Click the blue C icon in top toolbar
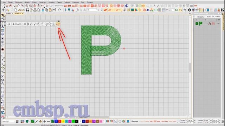This screenshot has height=126, width=225. (127, 6)
